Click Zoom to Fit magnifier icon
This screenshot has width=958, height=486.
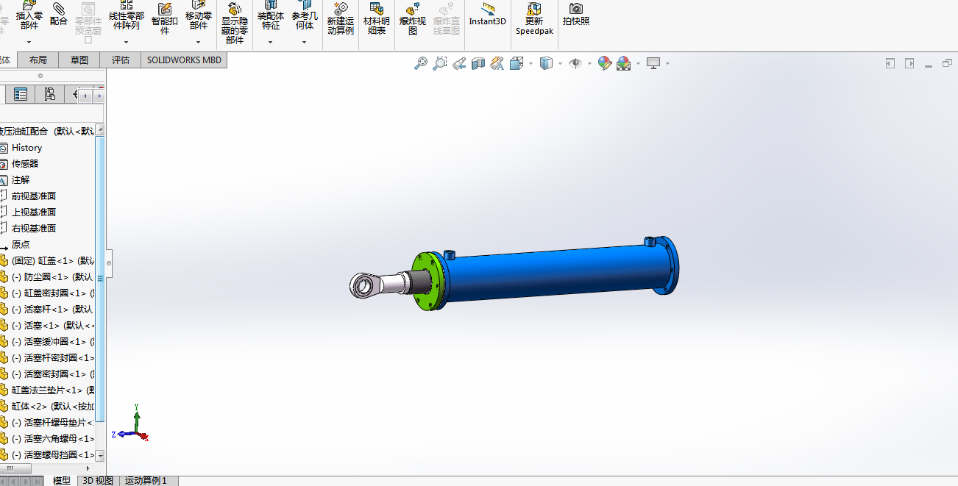coord(421,64)
